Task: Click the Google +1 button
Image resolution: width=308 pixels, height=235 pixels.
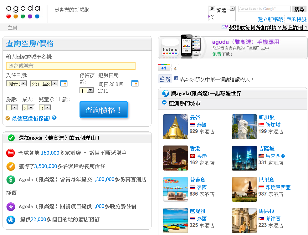Action: 164,68
